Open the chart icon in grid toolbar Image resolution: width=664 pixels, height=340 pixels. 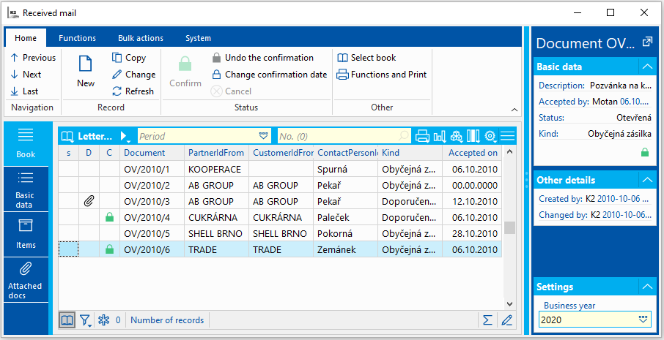(440, 136)
